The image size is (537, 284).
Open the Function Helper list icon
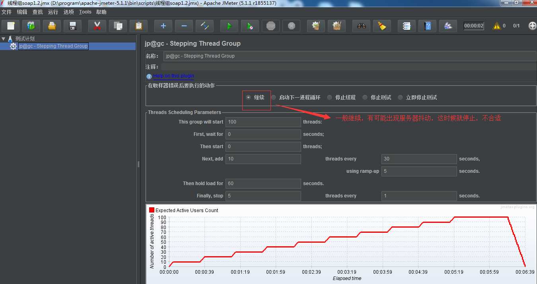click(406, 26)
